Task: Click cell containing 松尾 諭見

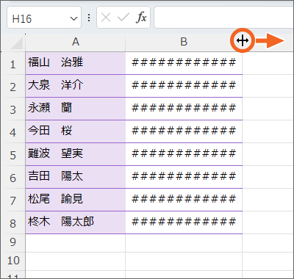Action: [x=76, y=200]
